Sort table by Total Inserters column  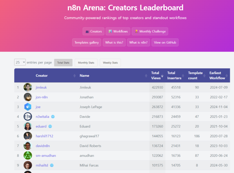(x=175, y=76)
